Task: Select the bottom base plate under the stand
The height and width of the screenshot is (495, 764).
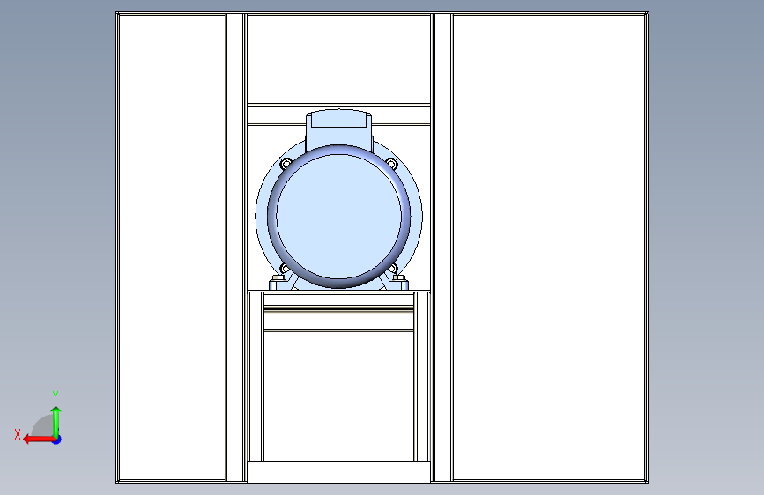Action: 338,471
